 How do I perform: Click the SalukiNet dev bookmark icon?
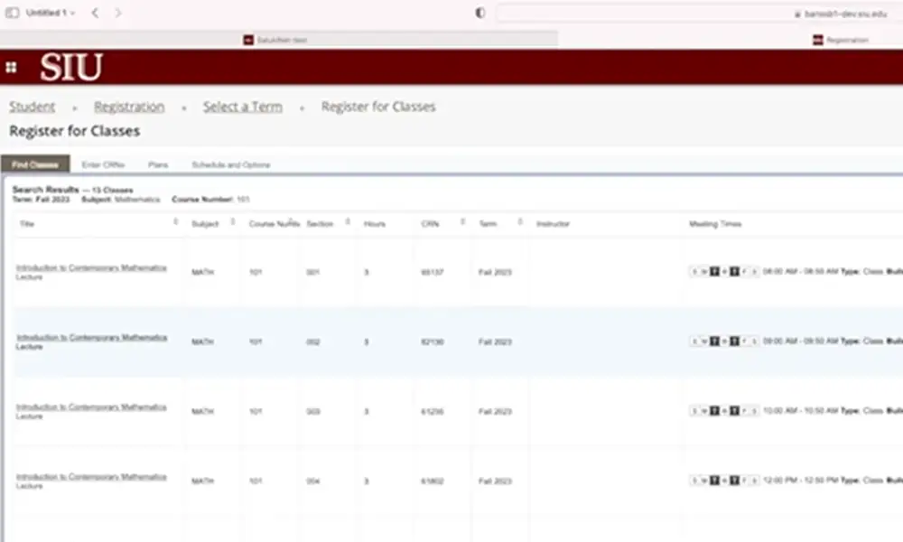pos(247,39)
